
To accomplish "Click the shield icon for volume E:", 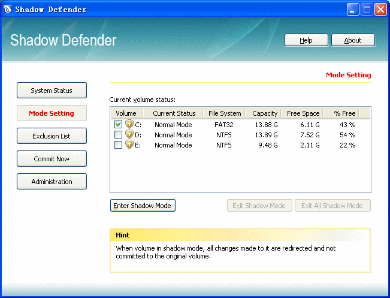I will pyautogui.click(x=129, y=145).
